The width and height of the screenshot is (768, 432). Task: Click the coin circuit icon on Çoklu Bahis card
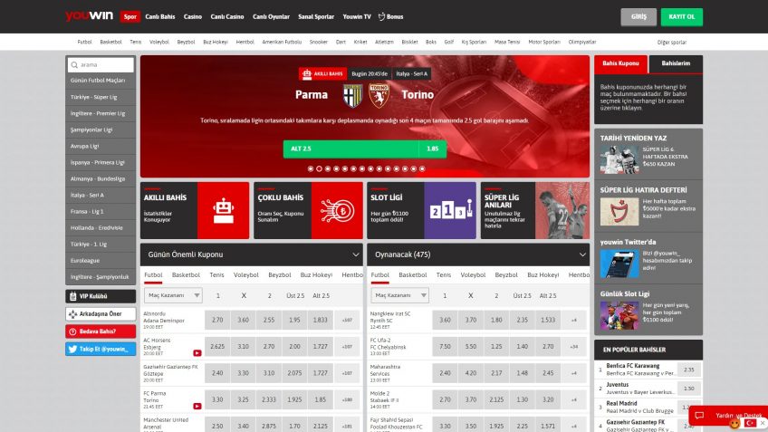tap(337, 211)
